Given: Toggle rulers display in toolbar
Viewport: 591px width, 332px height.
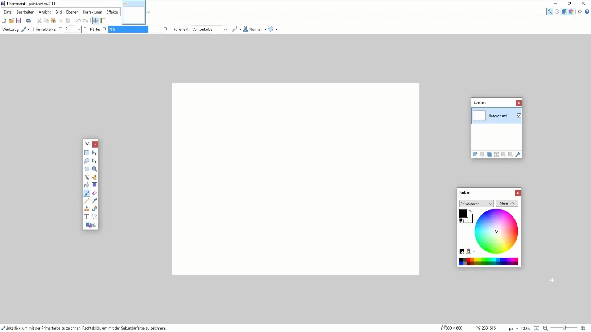Looking at the screenshot, I should [103, 21].
